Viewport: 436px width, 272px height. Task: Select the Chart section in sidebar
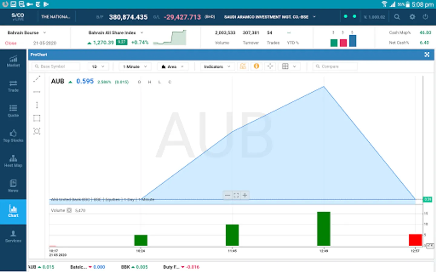click(x=13, y=211)
